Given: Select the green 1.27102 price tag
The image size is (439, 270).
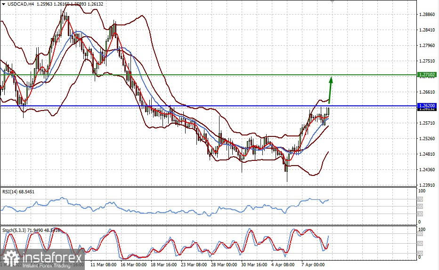Looking at the screenshot, I should (427, 75).
